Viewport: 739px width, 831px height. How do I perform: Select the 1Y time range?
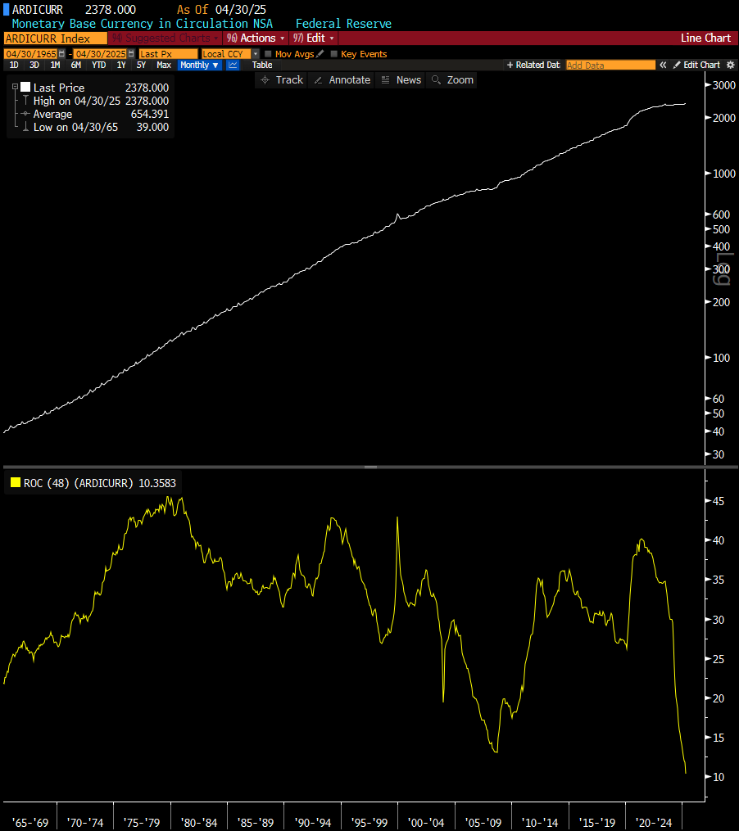tap(121, 65)
